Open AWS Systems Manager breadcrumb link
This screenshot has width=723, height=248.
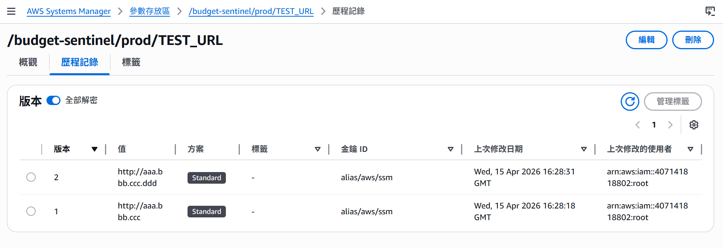[69, 11]
